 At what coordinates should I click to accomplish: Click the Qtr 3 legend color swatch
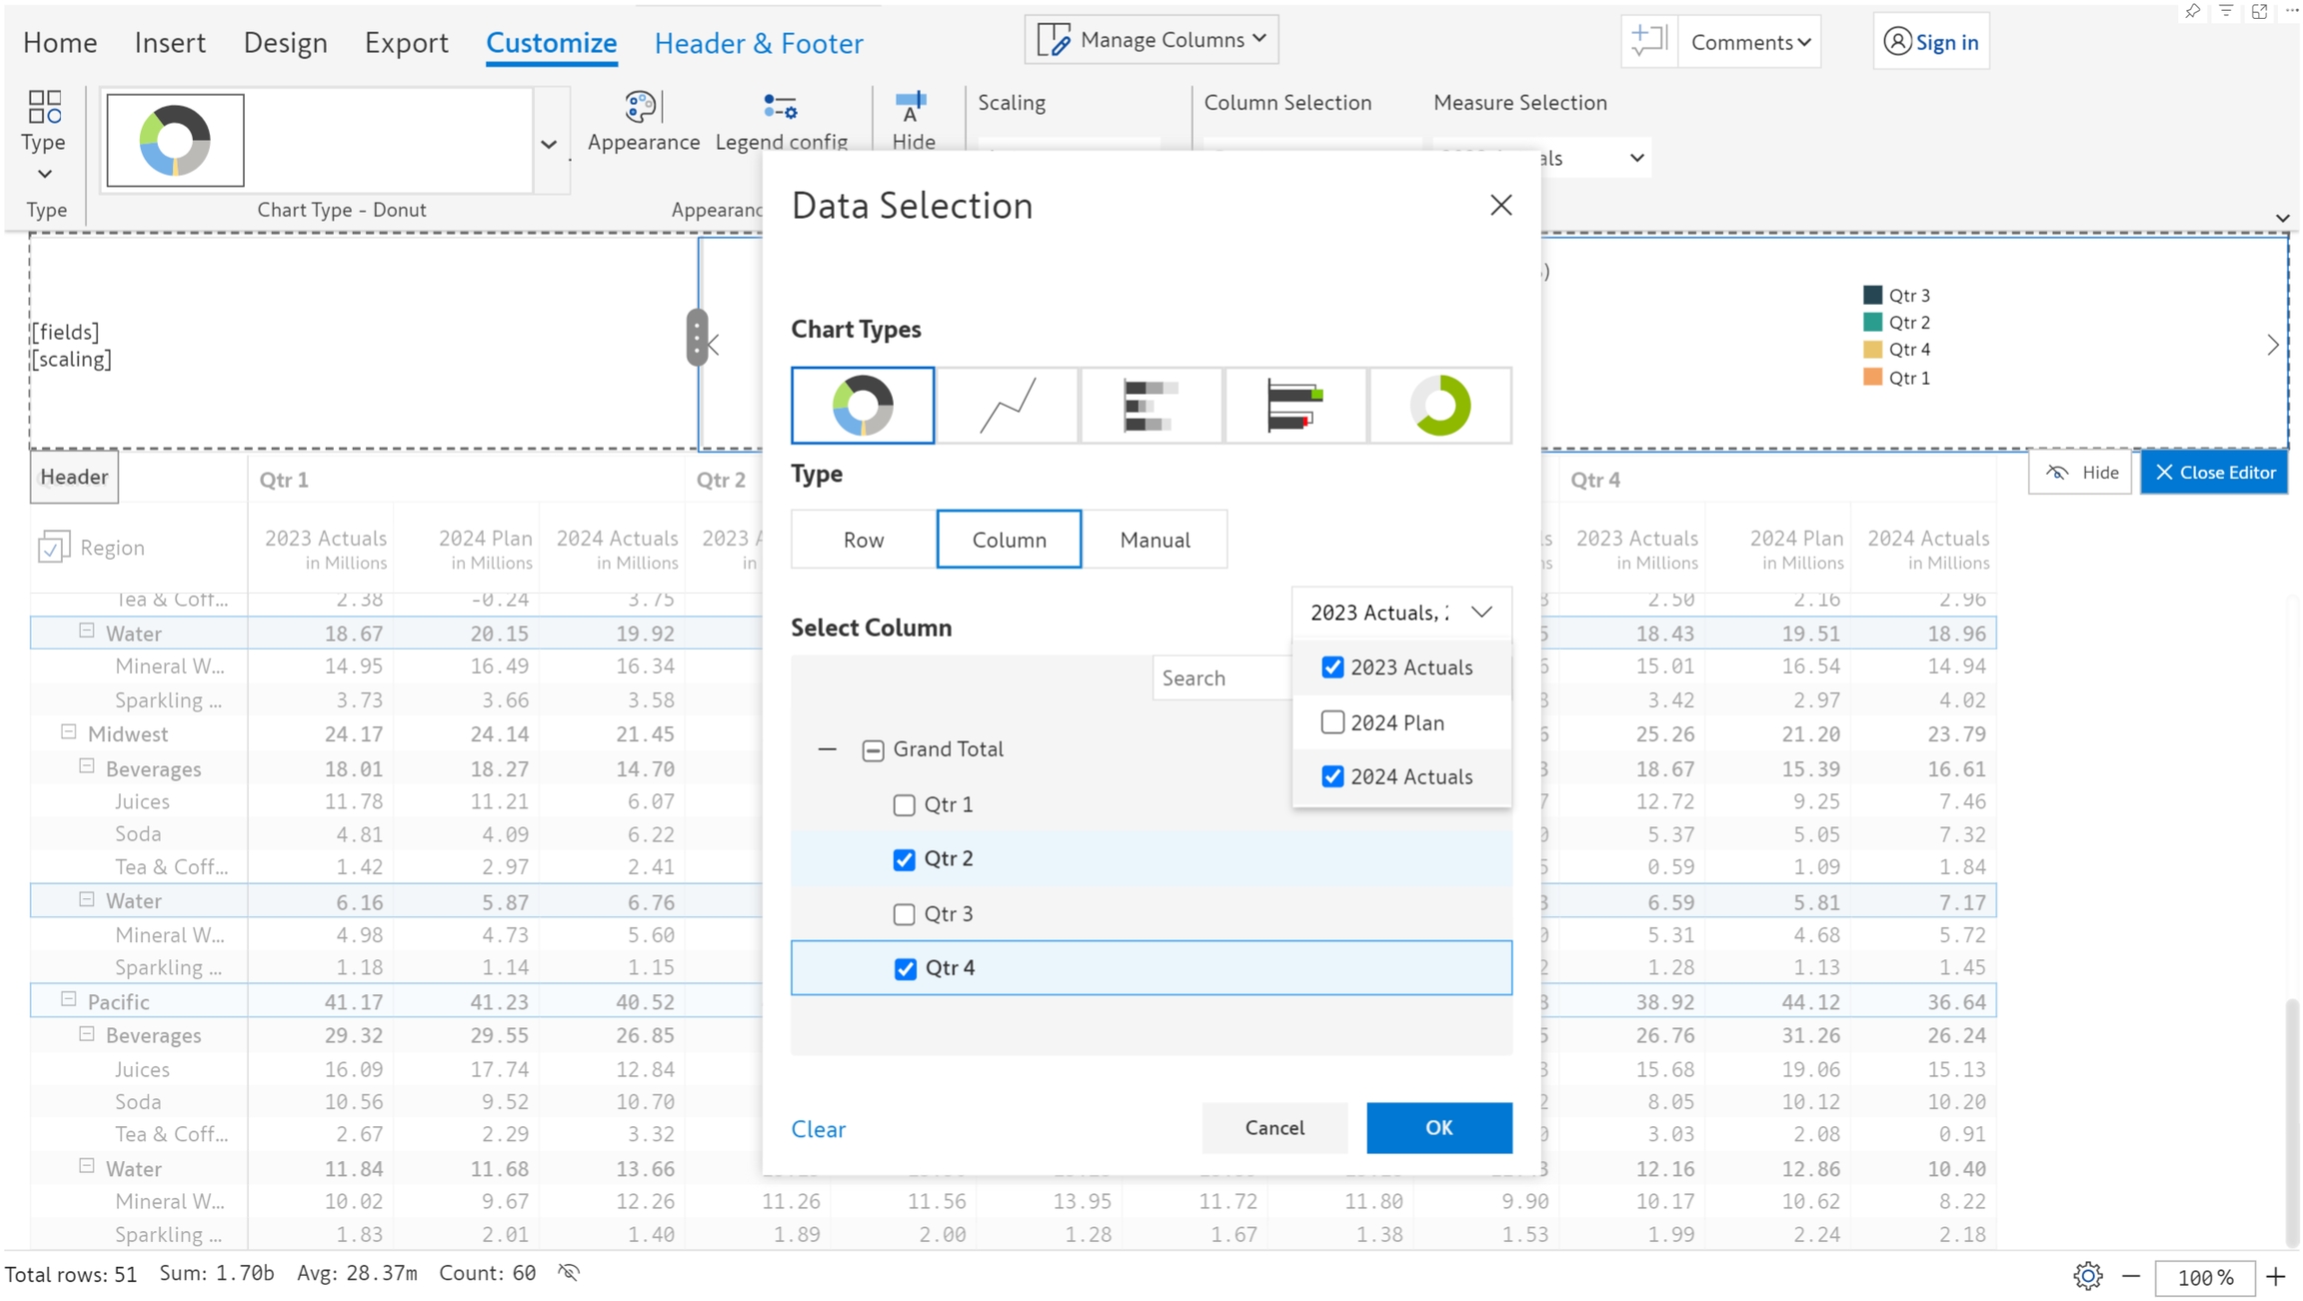[x=1872, y=295]
